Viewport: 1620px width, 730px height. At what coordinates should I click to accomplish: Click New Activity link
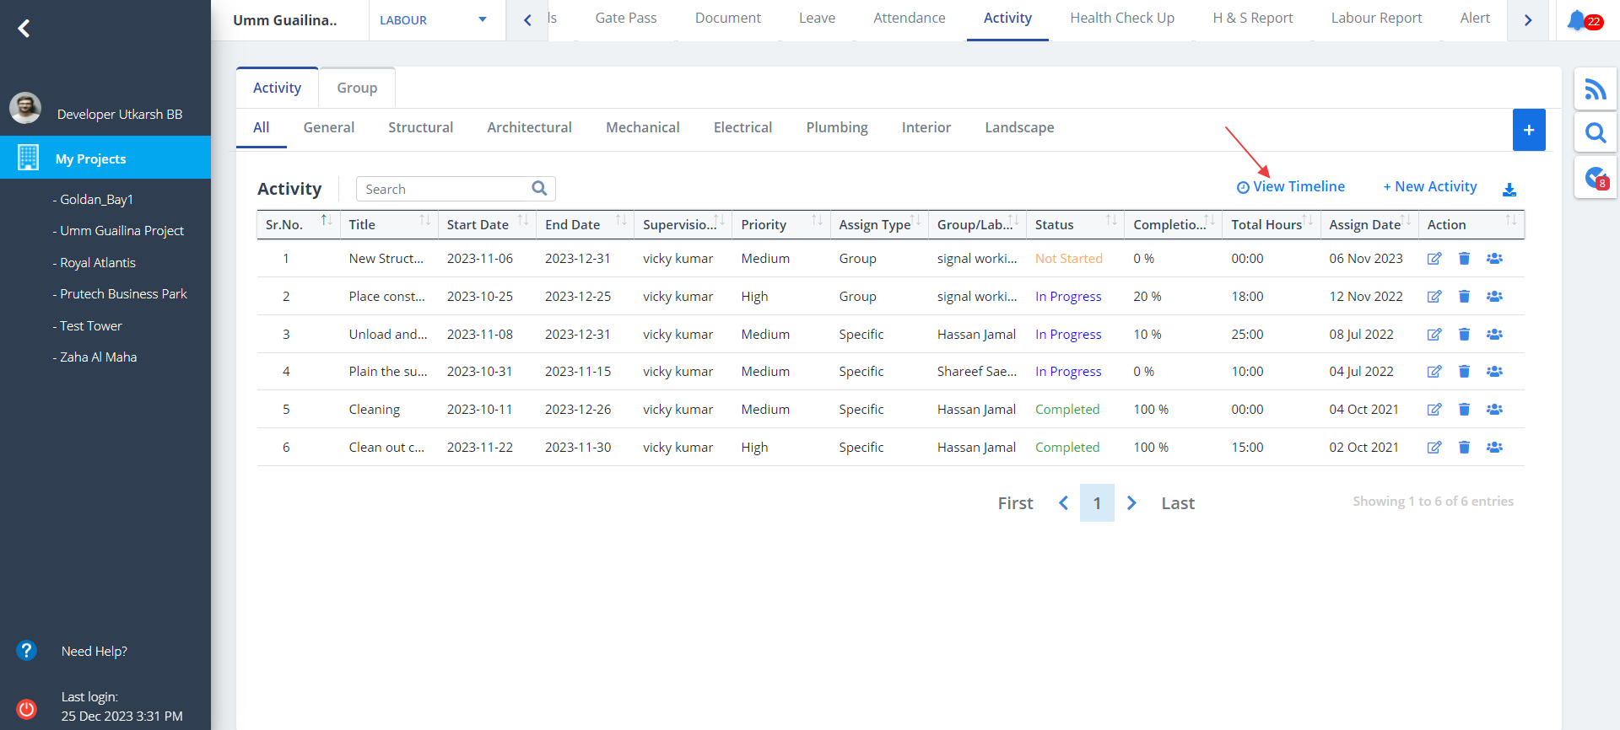tap(1429, 186)
